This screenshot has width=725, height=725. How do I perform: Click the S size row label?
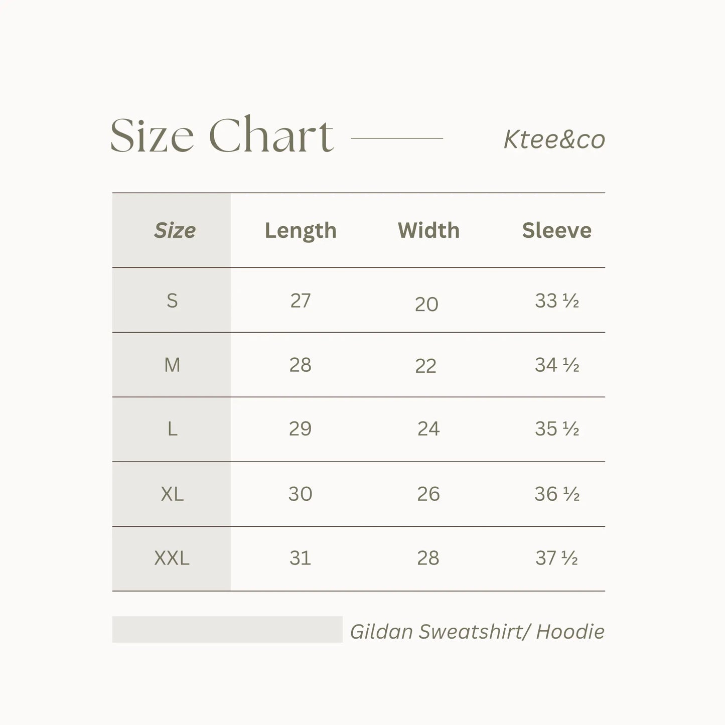tap(172, 301)
